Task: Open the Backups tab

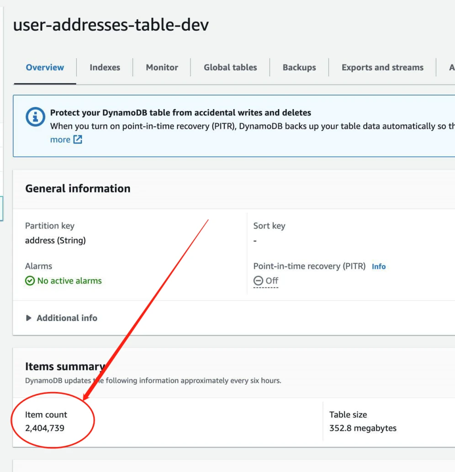Action: 299,68
